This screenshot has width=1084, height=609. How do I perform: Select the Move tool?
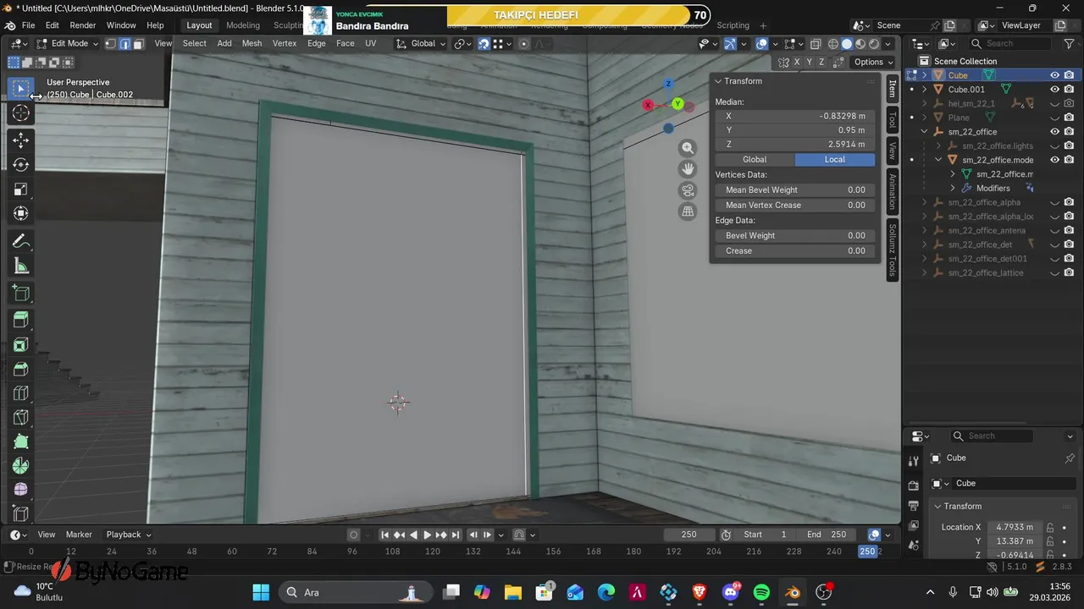[21, 140]
